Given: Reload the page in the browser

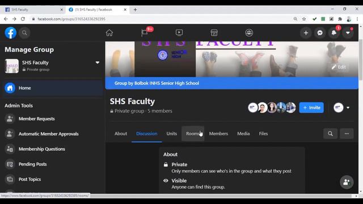Looking at the screenshot, I should tap(23, 19).
